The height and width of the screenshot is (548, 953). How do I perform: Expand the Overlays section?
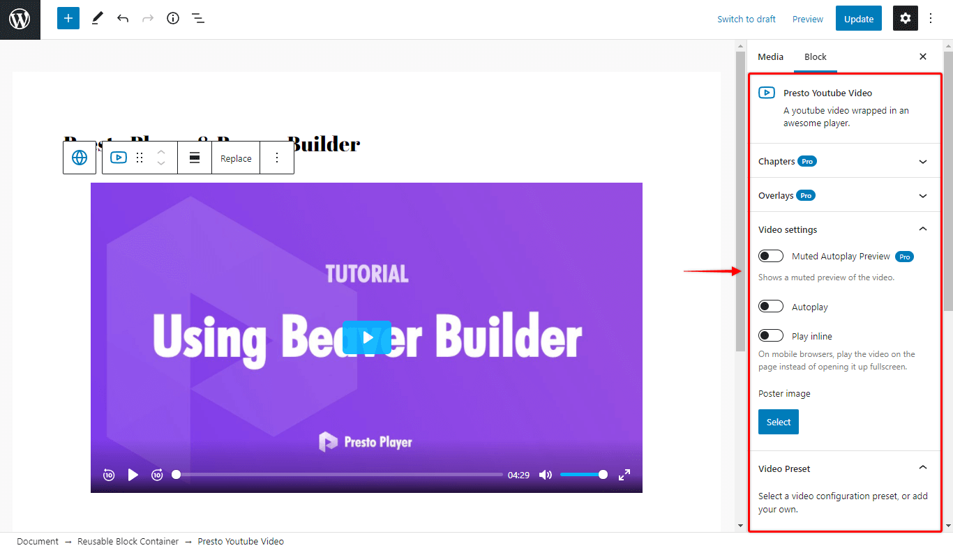(843, 195)
